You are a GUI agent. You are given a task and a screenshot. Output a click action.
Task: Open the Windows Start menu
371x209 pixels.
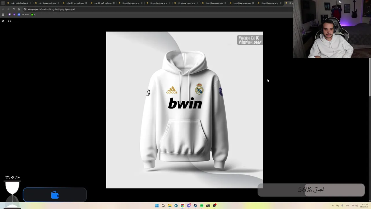(x=157, y=206)
